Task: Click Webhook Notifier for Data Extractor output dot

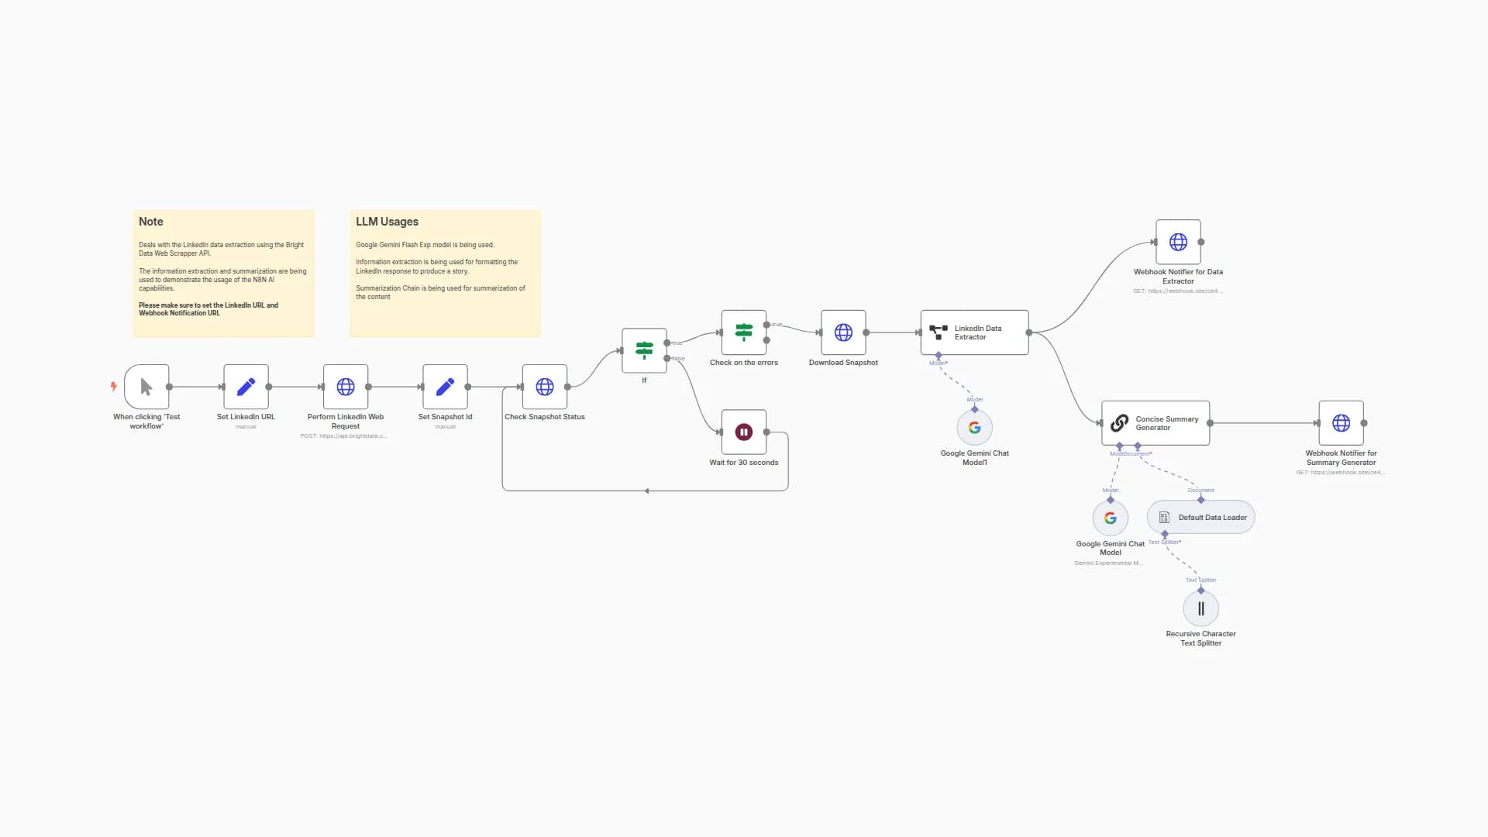Action: 1201,242
